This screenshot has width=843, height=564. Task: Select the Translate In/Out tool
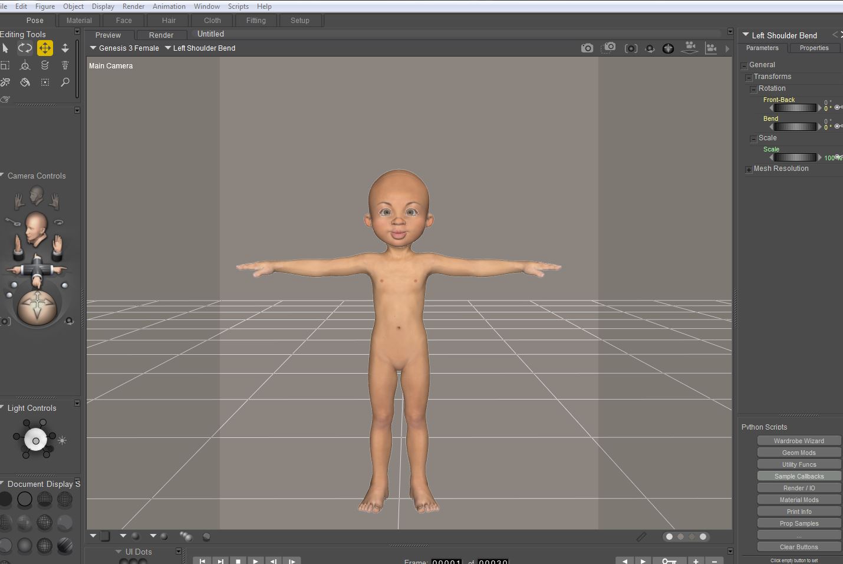point(65,48)
